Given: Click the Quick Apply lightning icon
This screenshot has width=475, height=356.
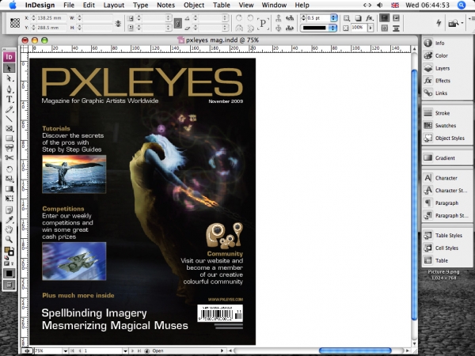Looking at the screenshot, I should [439, 23].
